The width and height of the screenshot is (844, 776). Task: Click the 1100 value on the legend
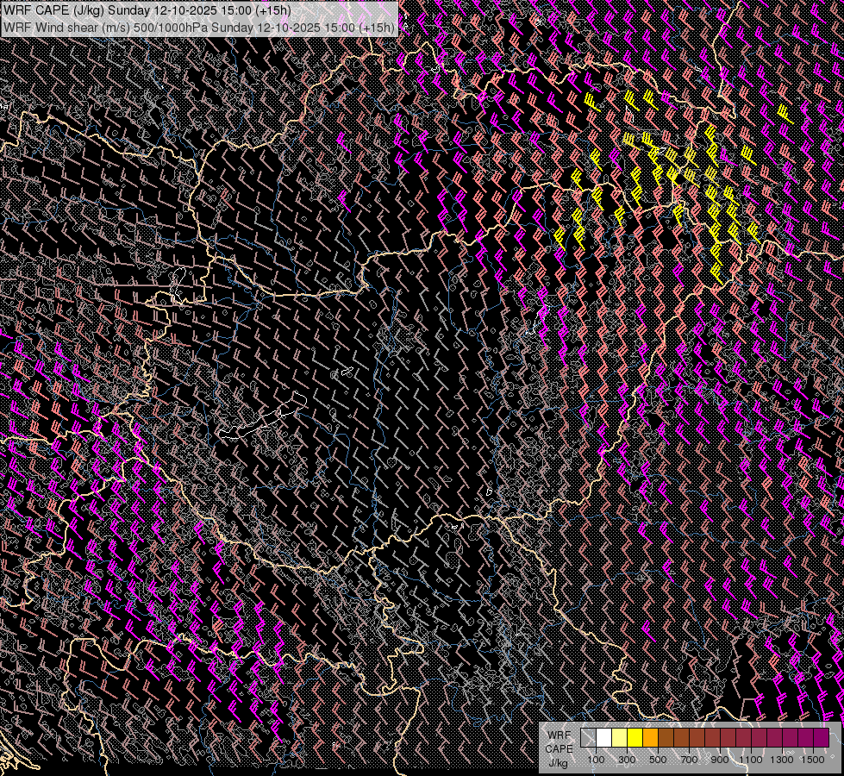click(x=751, y=760)
